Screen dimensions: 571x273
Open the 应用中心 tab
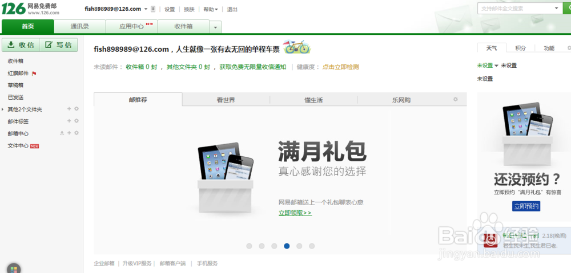[x=132, y=27]
